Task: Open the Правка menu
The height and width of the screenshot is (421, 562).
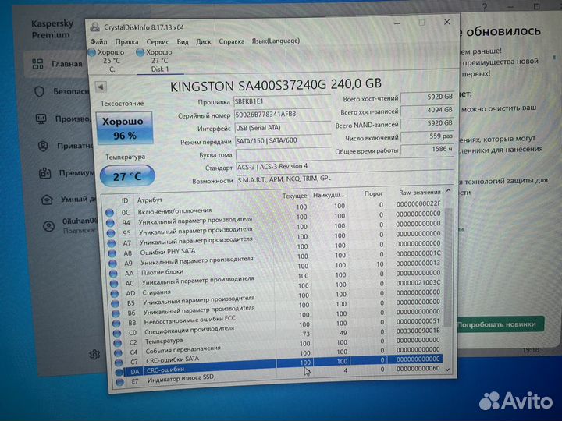Action: (x=127, y=41)
